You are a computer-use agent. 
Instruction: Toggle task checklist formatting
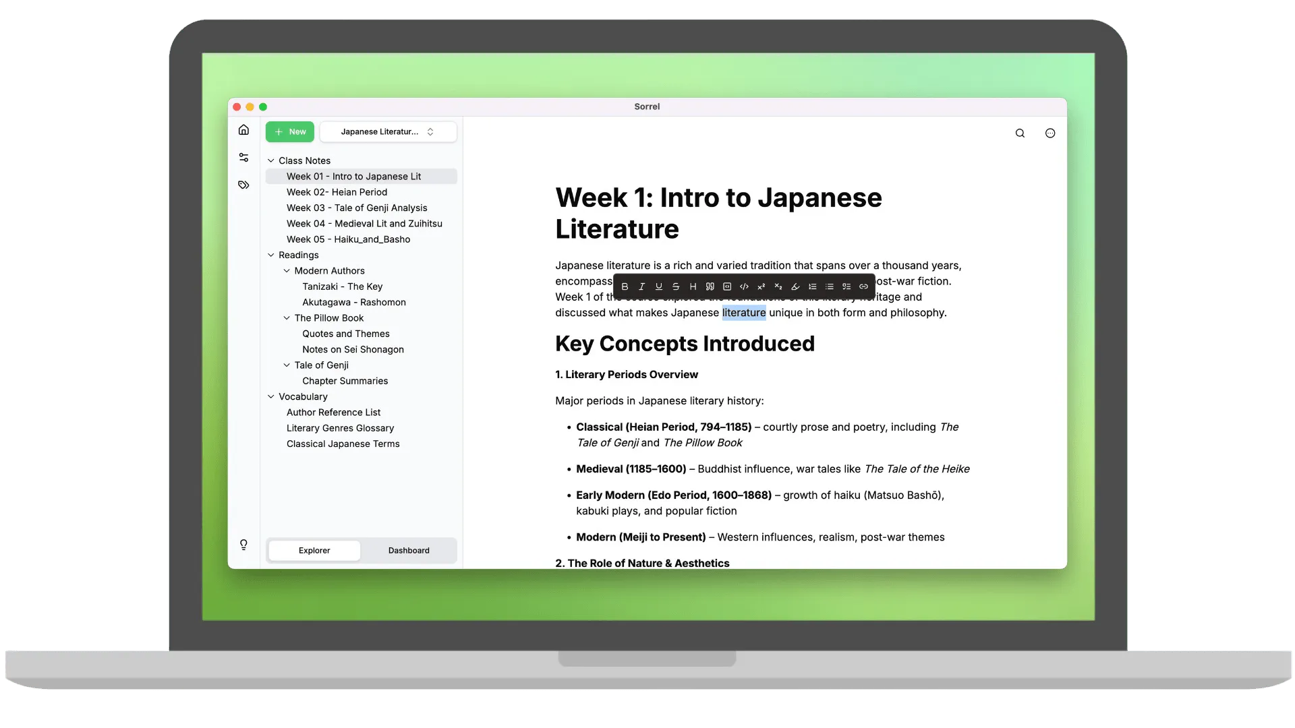coord(846,286)
